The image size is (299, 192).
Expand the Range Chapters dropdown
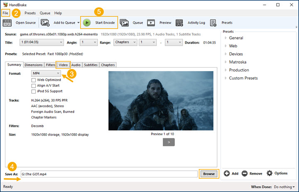(x=126, y=42)
